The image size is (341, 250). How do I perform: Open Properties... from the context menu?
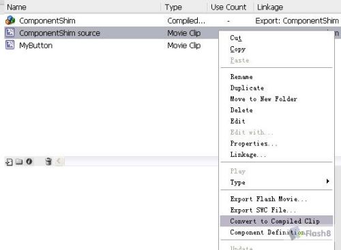[254, 143]
